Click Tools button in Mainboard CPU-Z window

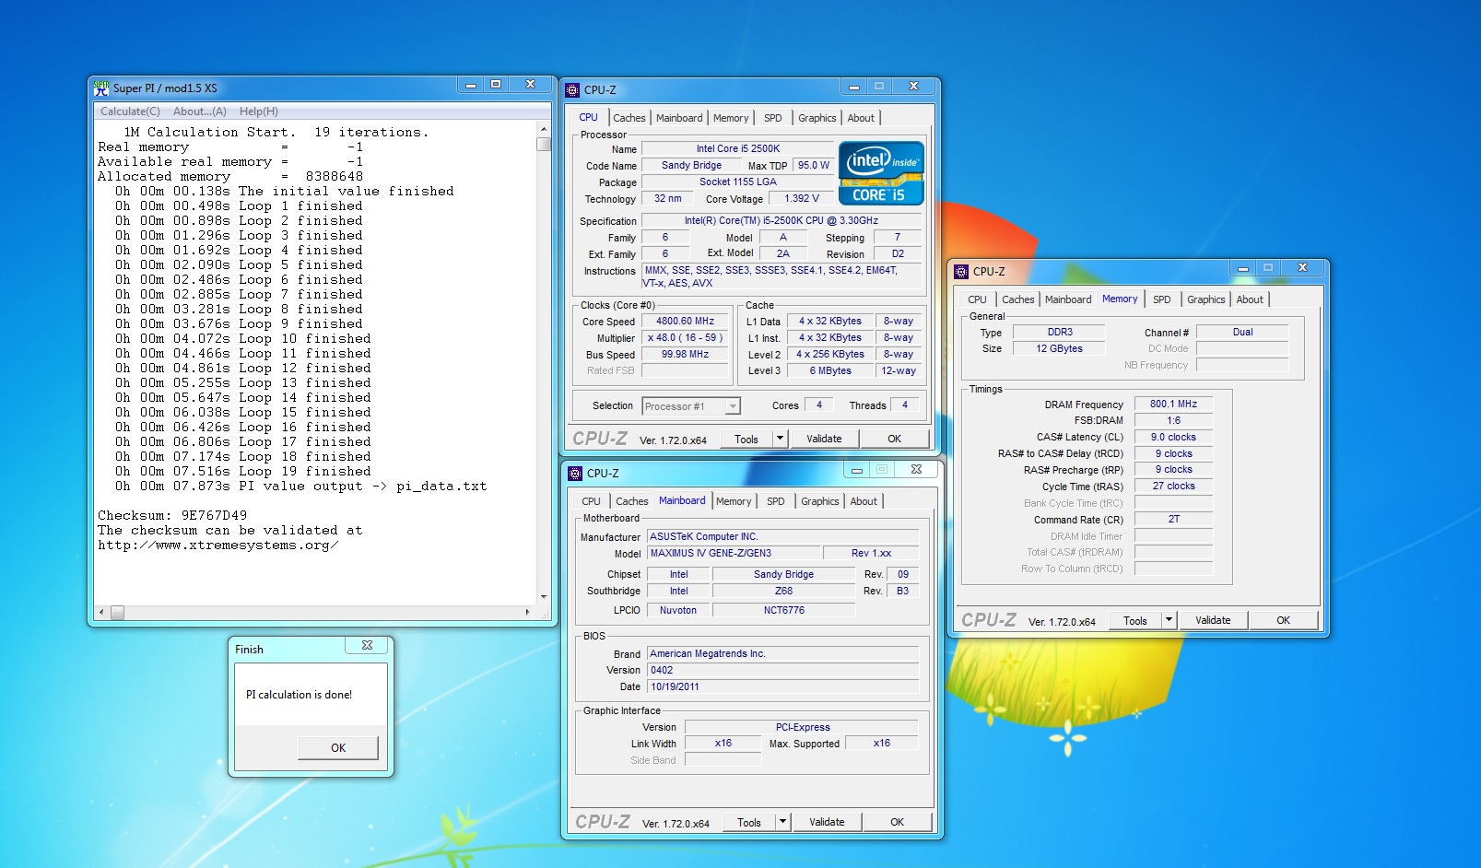coord(749,822)
